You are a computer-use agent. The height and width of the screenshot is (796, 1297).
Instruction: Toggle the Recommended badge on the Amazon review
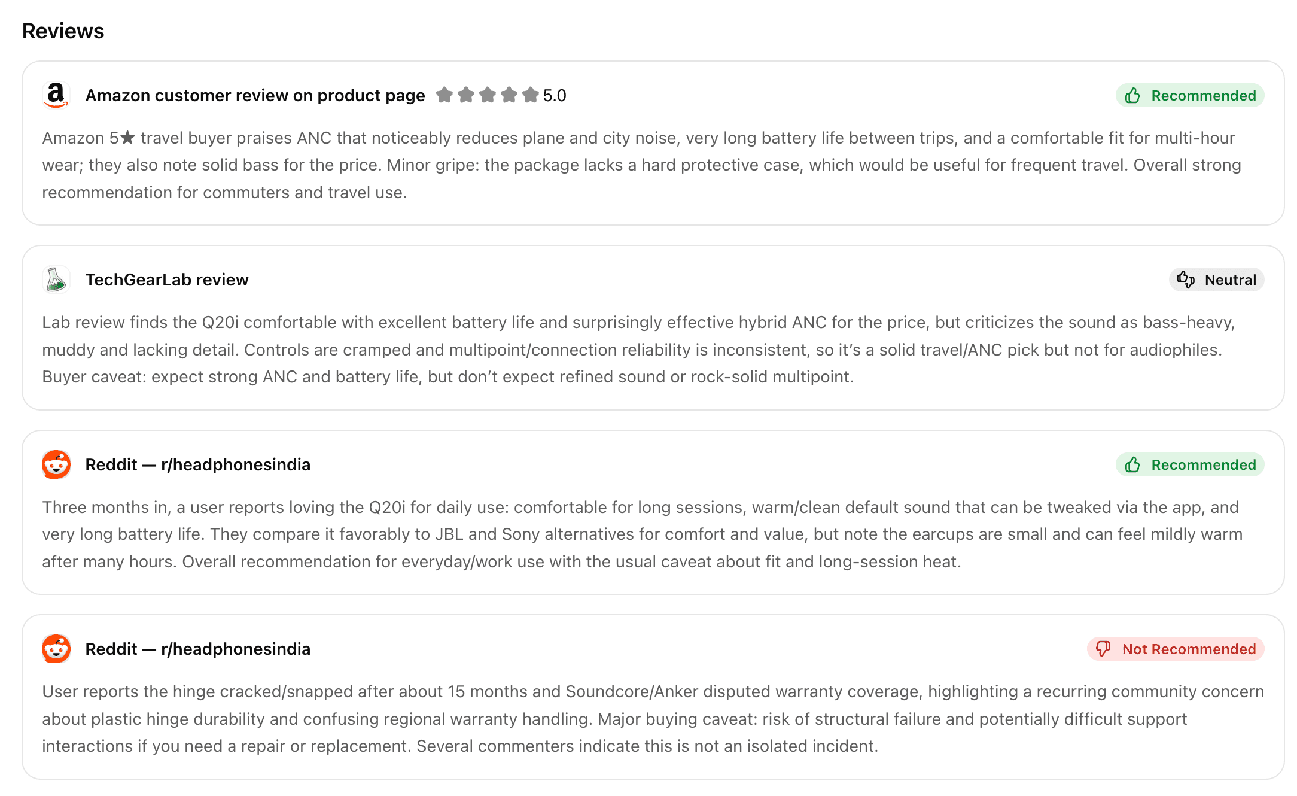tap(1190, 95)
